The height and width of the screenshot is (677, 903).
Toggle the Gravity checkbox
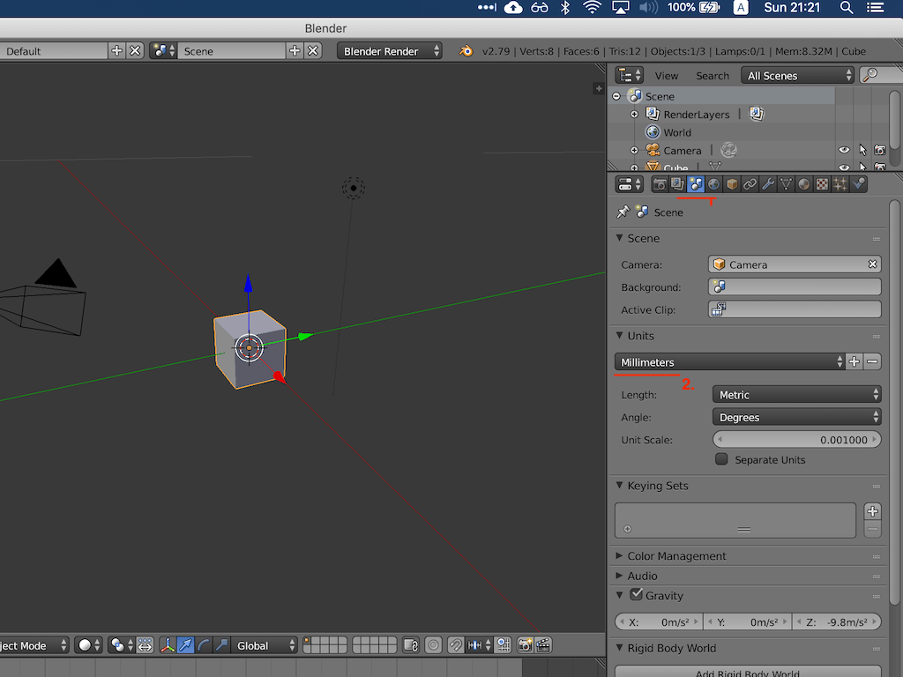point(636,595)
